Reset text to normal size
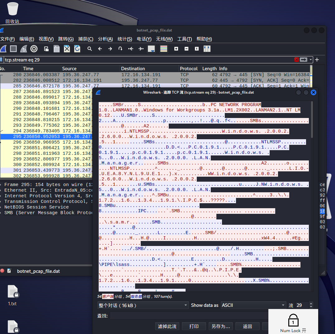The height and width of the screenshot is (334, 335). (x=196, y=49)
